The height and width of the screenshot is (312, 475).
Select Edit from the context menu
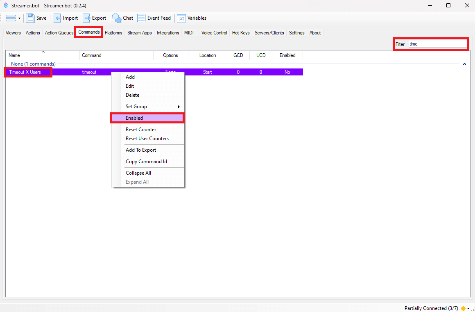click(x=130, y=86)
